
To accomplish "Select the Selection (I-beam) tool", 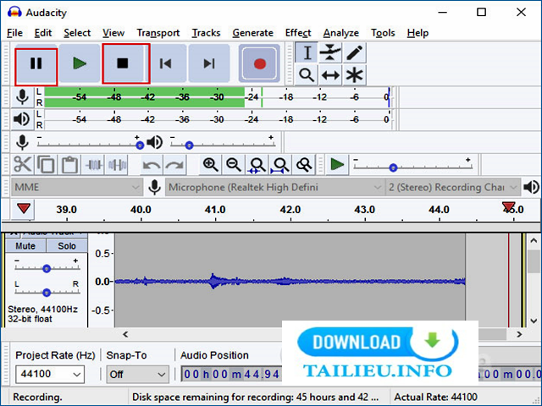I will tap(307, 52).
